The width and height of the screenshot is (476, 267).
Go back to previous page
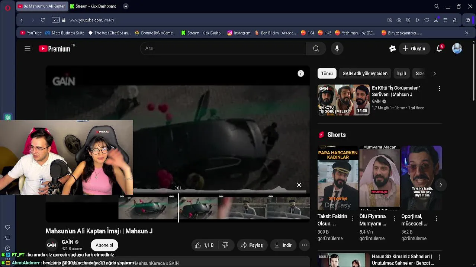[x=22, y=20]
